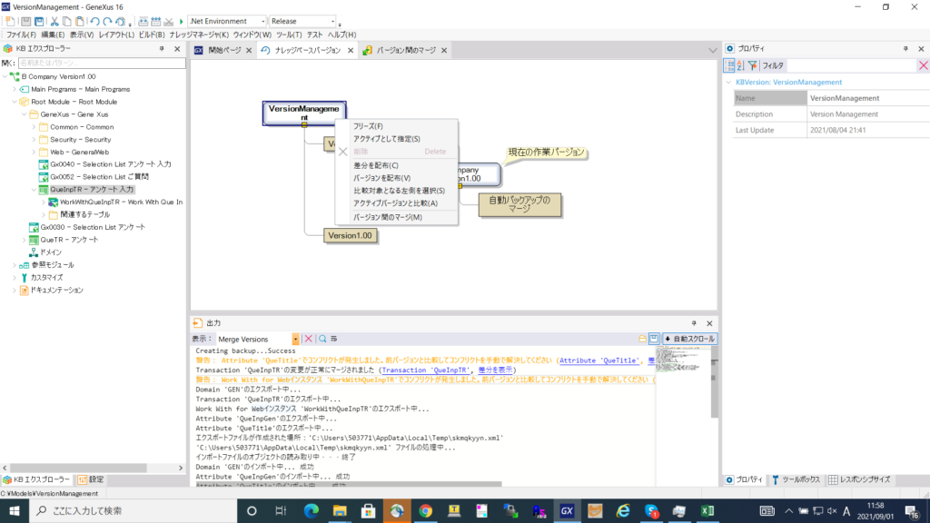Click the Cut scissors icon
Viewport: 930px width, 523px height.
[x=54, y=22]
